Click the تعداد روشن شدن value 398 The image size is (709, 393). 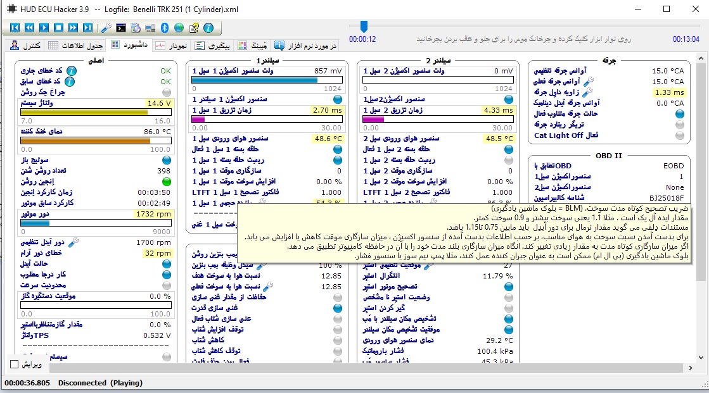click(x=163, y=171)
